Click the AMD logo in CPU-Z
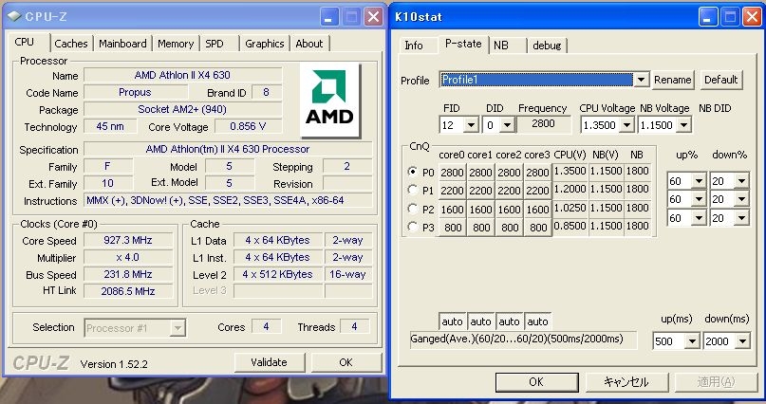The image size is (766, 404). tap(329, 99)
